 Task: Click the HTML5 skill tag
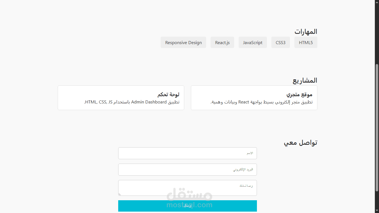pos(306,42)
